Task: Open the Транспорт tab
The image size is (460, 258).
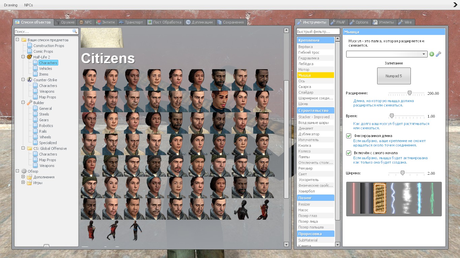Action: tap(131, 22)
